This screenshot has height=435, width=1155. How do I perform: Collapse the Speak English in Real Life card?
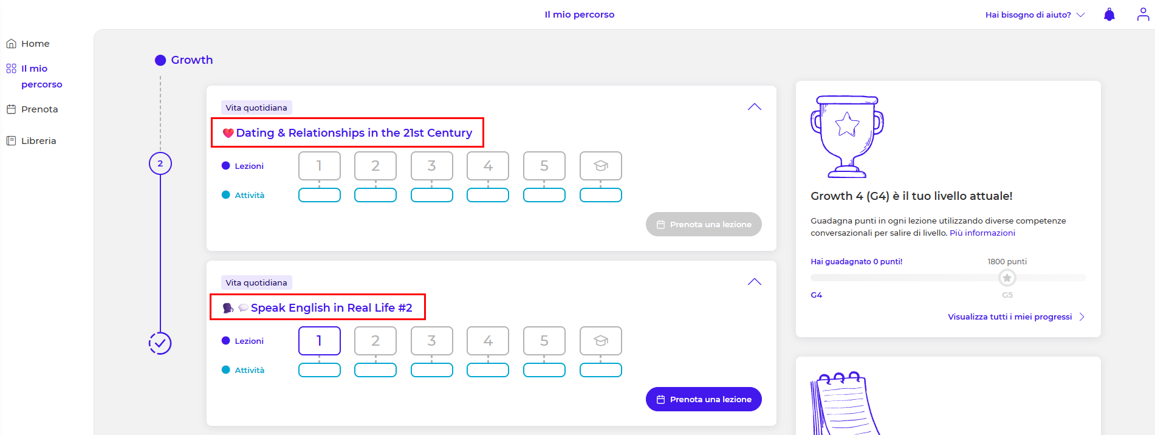[x=754, y=282]
